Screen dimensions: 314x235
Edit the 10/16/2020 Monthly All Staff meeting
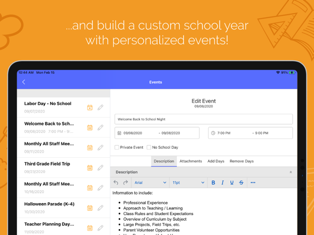click(x=100, y=188)
